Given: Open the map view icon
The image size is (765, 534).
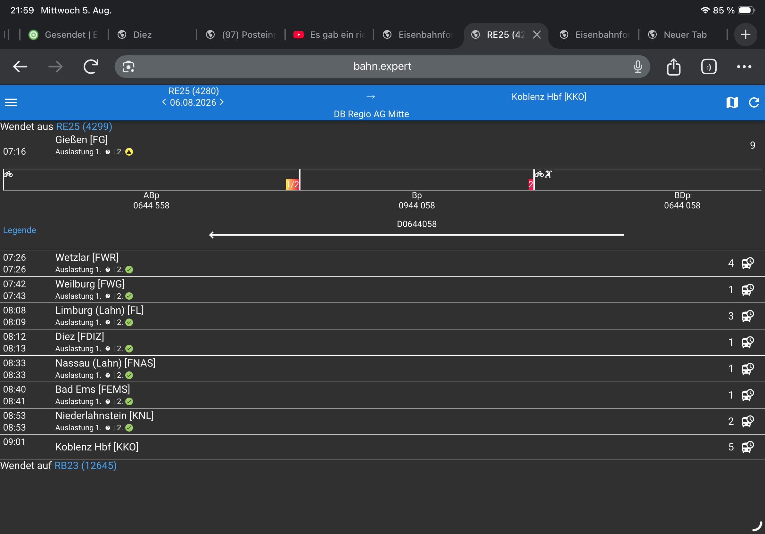Looking at the screenshot, I should coord(732,102).
